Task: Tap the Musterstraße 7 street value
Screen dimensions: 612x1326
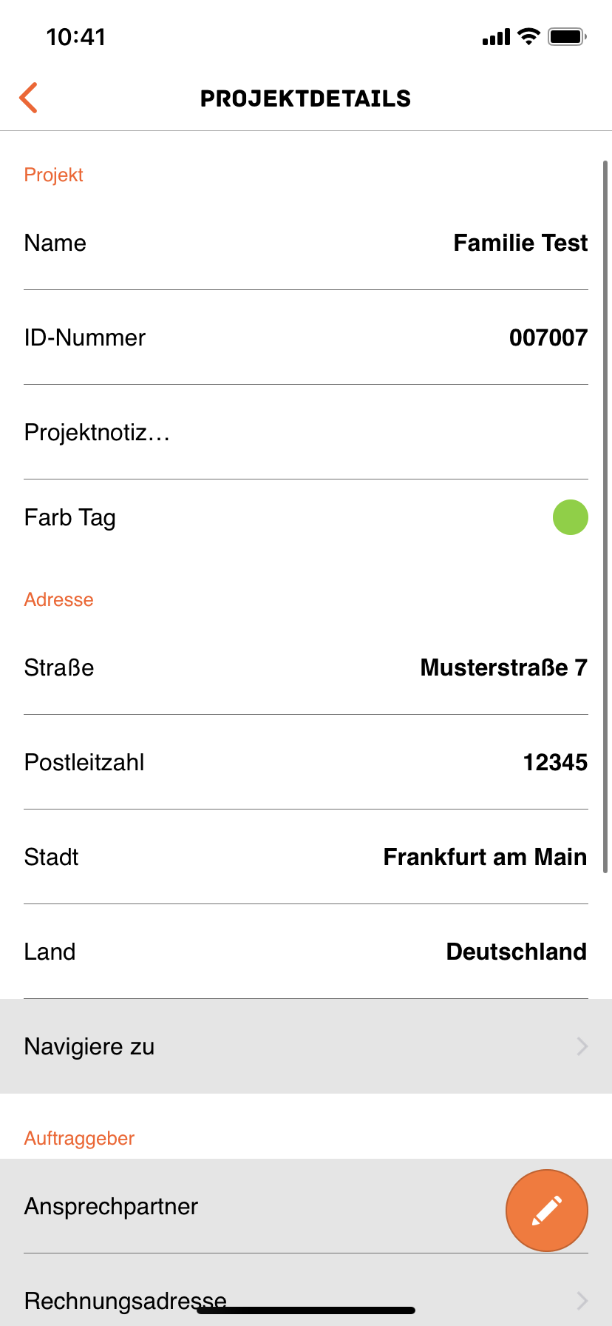Action: point(504,667)
